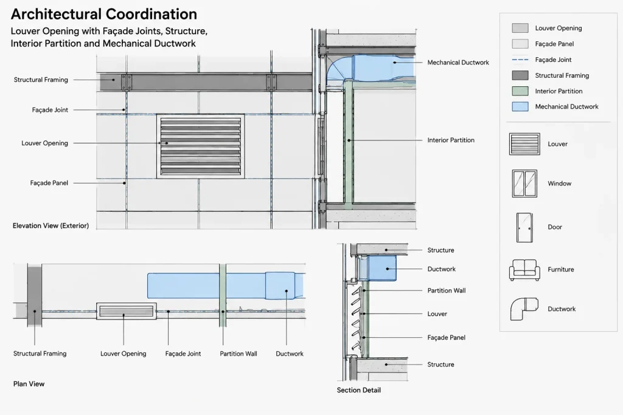Click 'Window' symbol name in the legend
623x415 pixels.
pos(560,183)
